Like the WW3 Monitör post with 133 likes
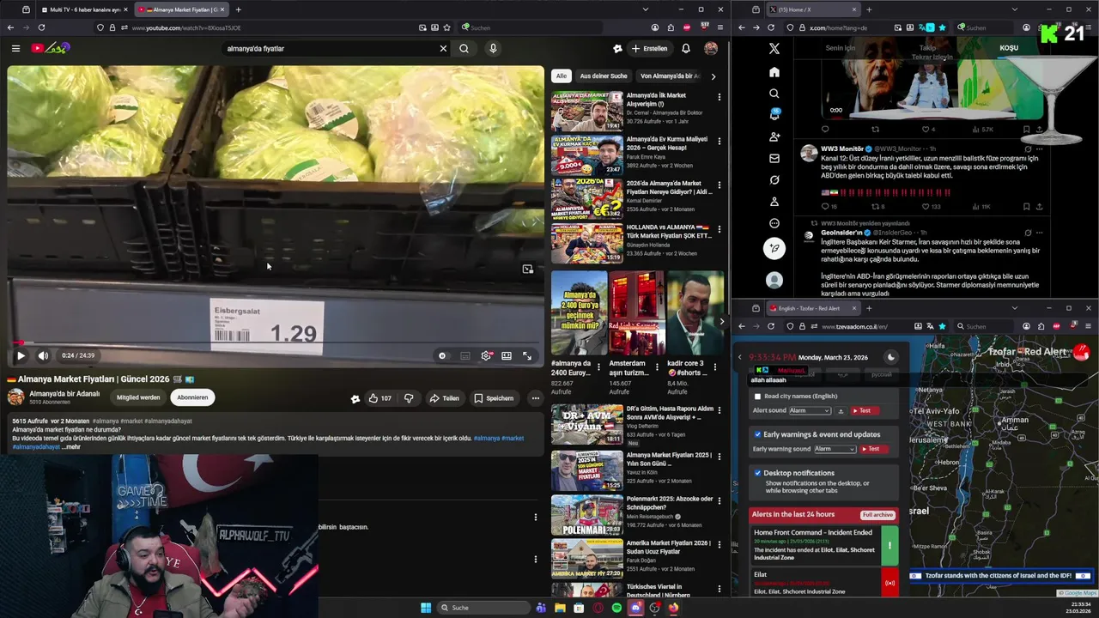The height and width of the screenshot is (618, 1099). 932,207
